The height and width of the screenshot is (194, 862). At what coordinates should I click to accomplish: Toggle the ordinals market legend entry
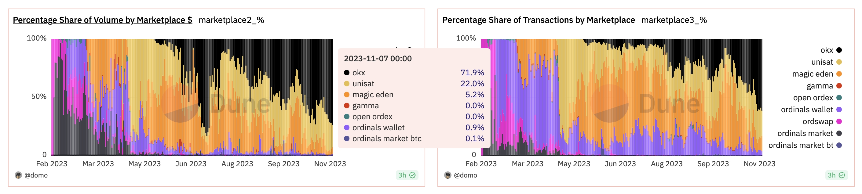pos(809,134)
